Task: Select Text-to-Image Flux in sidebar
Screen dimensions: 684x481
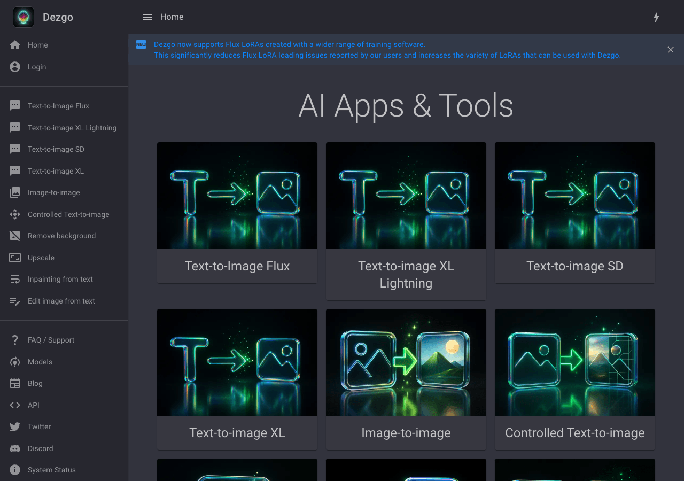Action: (x=64, y=106)
